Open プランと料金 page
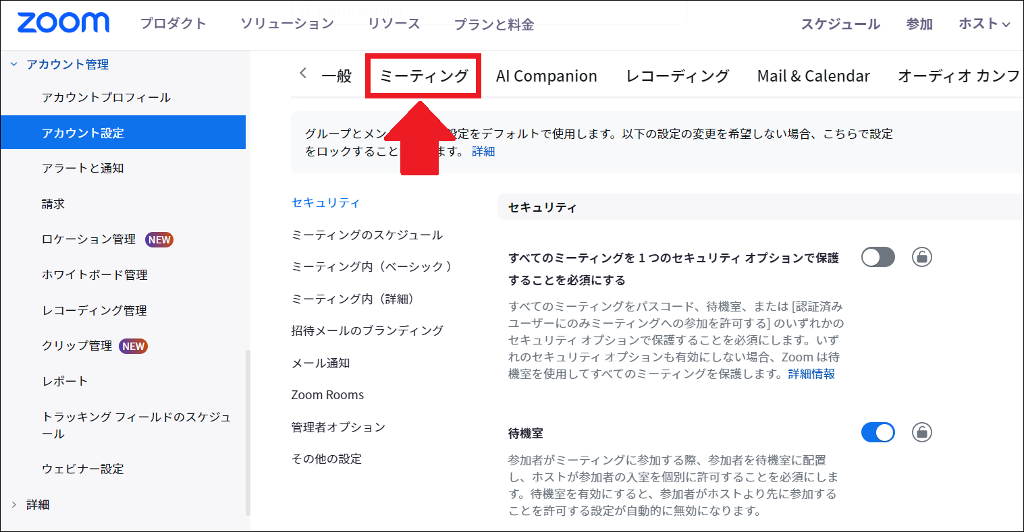Viewport: 1024px width, 532px height. click(494, 25)
